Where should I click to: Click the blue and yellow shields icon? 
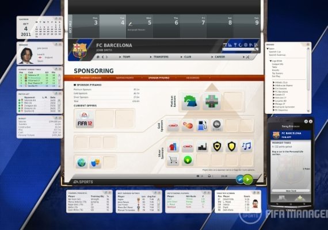(96, 163)
